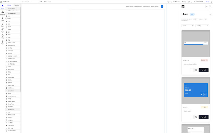The height and width of the screenshot is (133, 213).
Task: Open the Data section
Action: 2,19
